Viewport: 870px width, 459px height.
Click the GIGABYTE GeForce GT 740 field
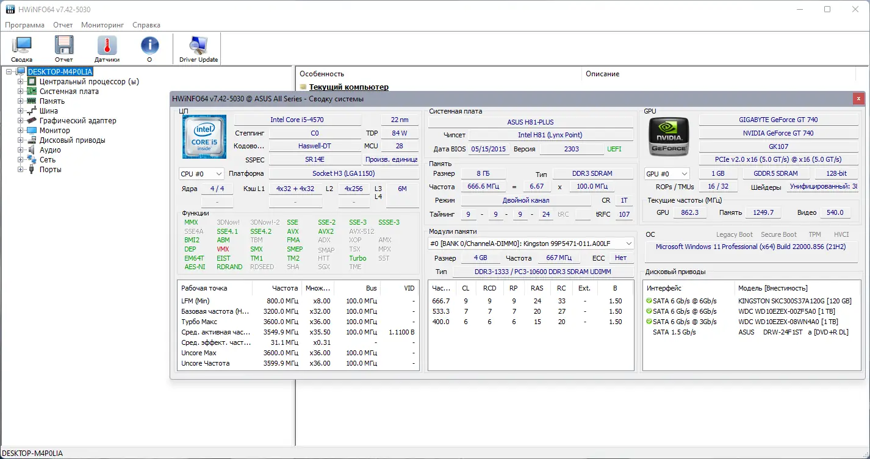[778, 120]
